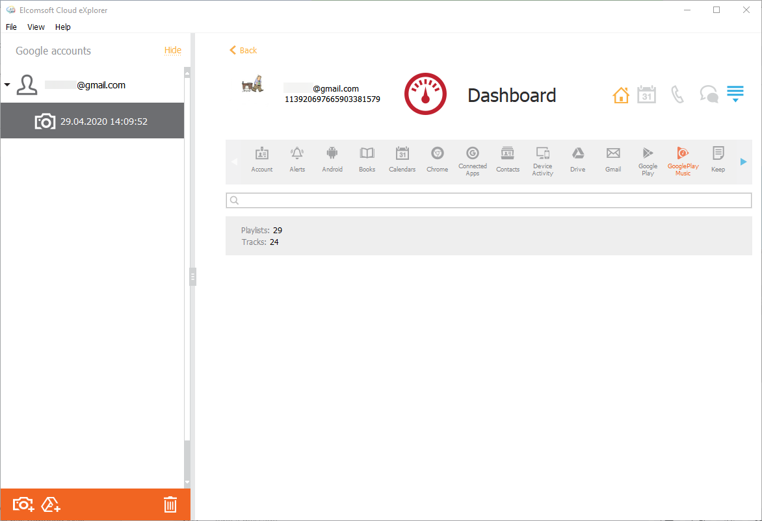Open the View menu
The width and height of the screenshot is (762, 521).
36,27
